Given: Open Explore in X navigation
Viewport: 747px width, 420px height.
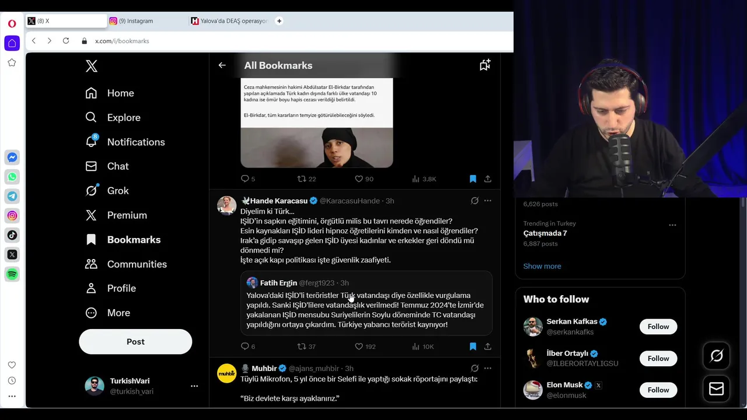Looking at the screenshot, I should coord(113,117).
